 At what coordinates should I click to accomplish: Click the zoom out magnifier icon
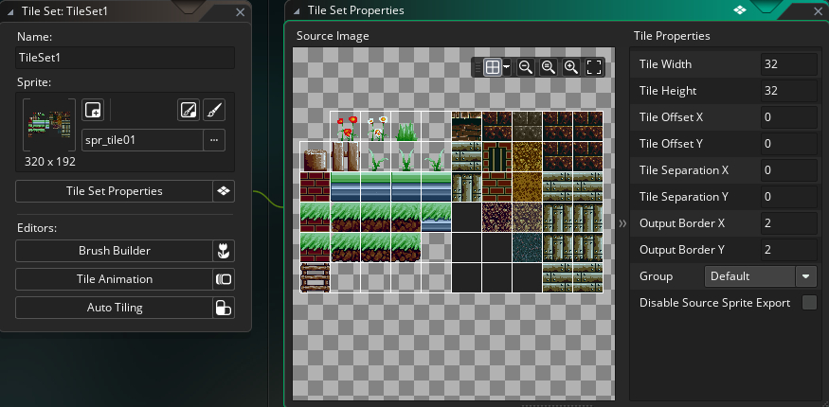(525, 67)
